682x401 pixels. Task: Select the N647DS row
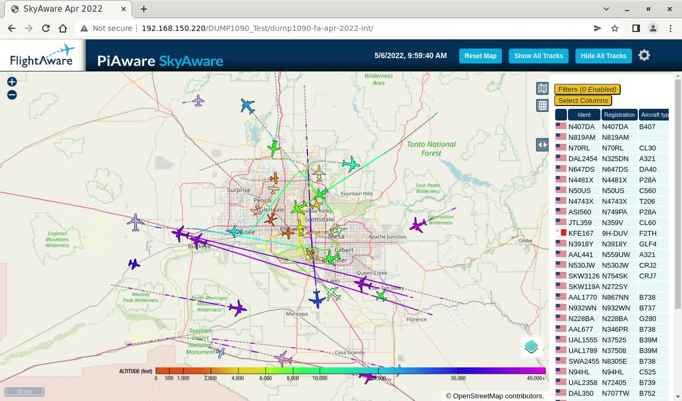[x=612, y=169]
